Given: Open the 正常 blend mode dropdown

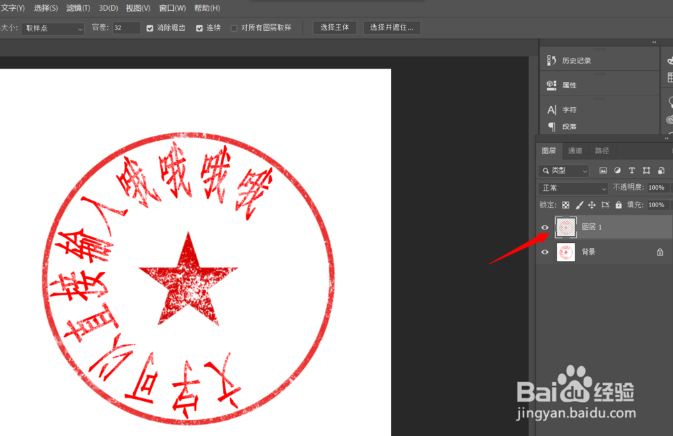Looking at the screenshot, I should (x=572, y=188).
